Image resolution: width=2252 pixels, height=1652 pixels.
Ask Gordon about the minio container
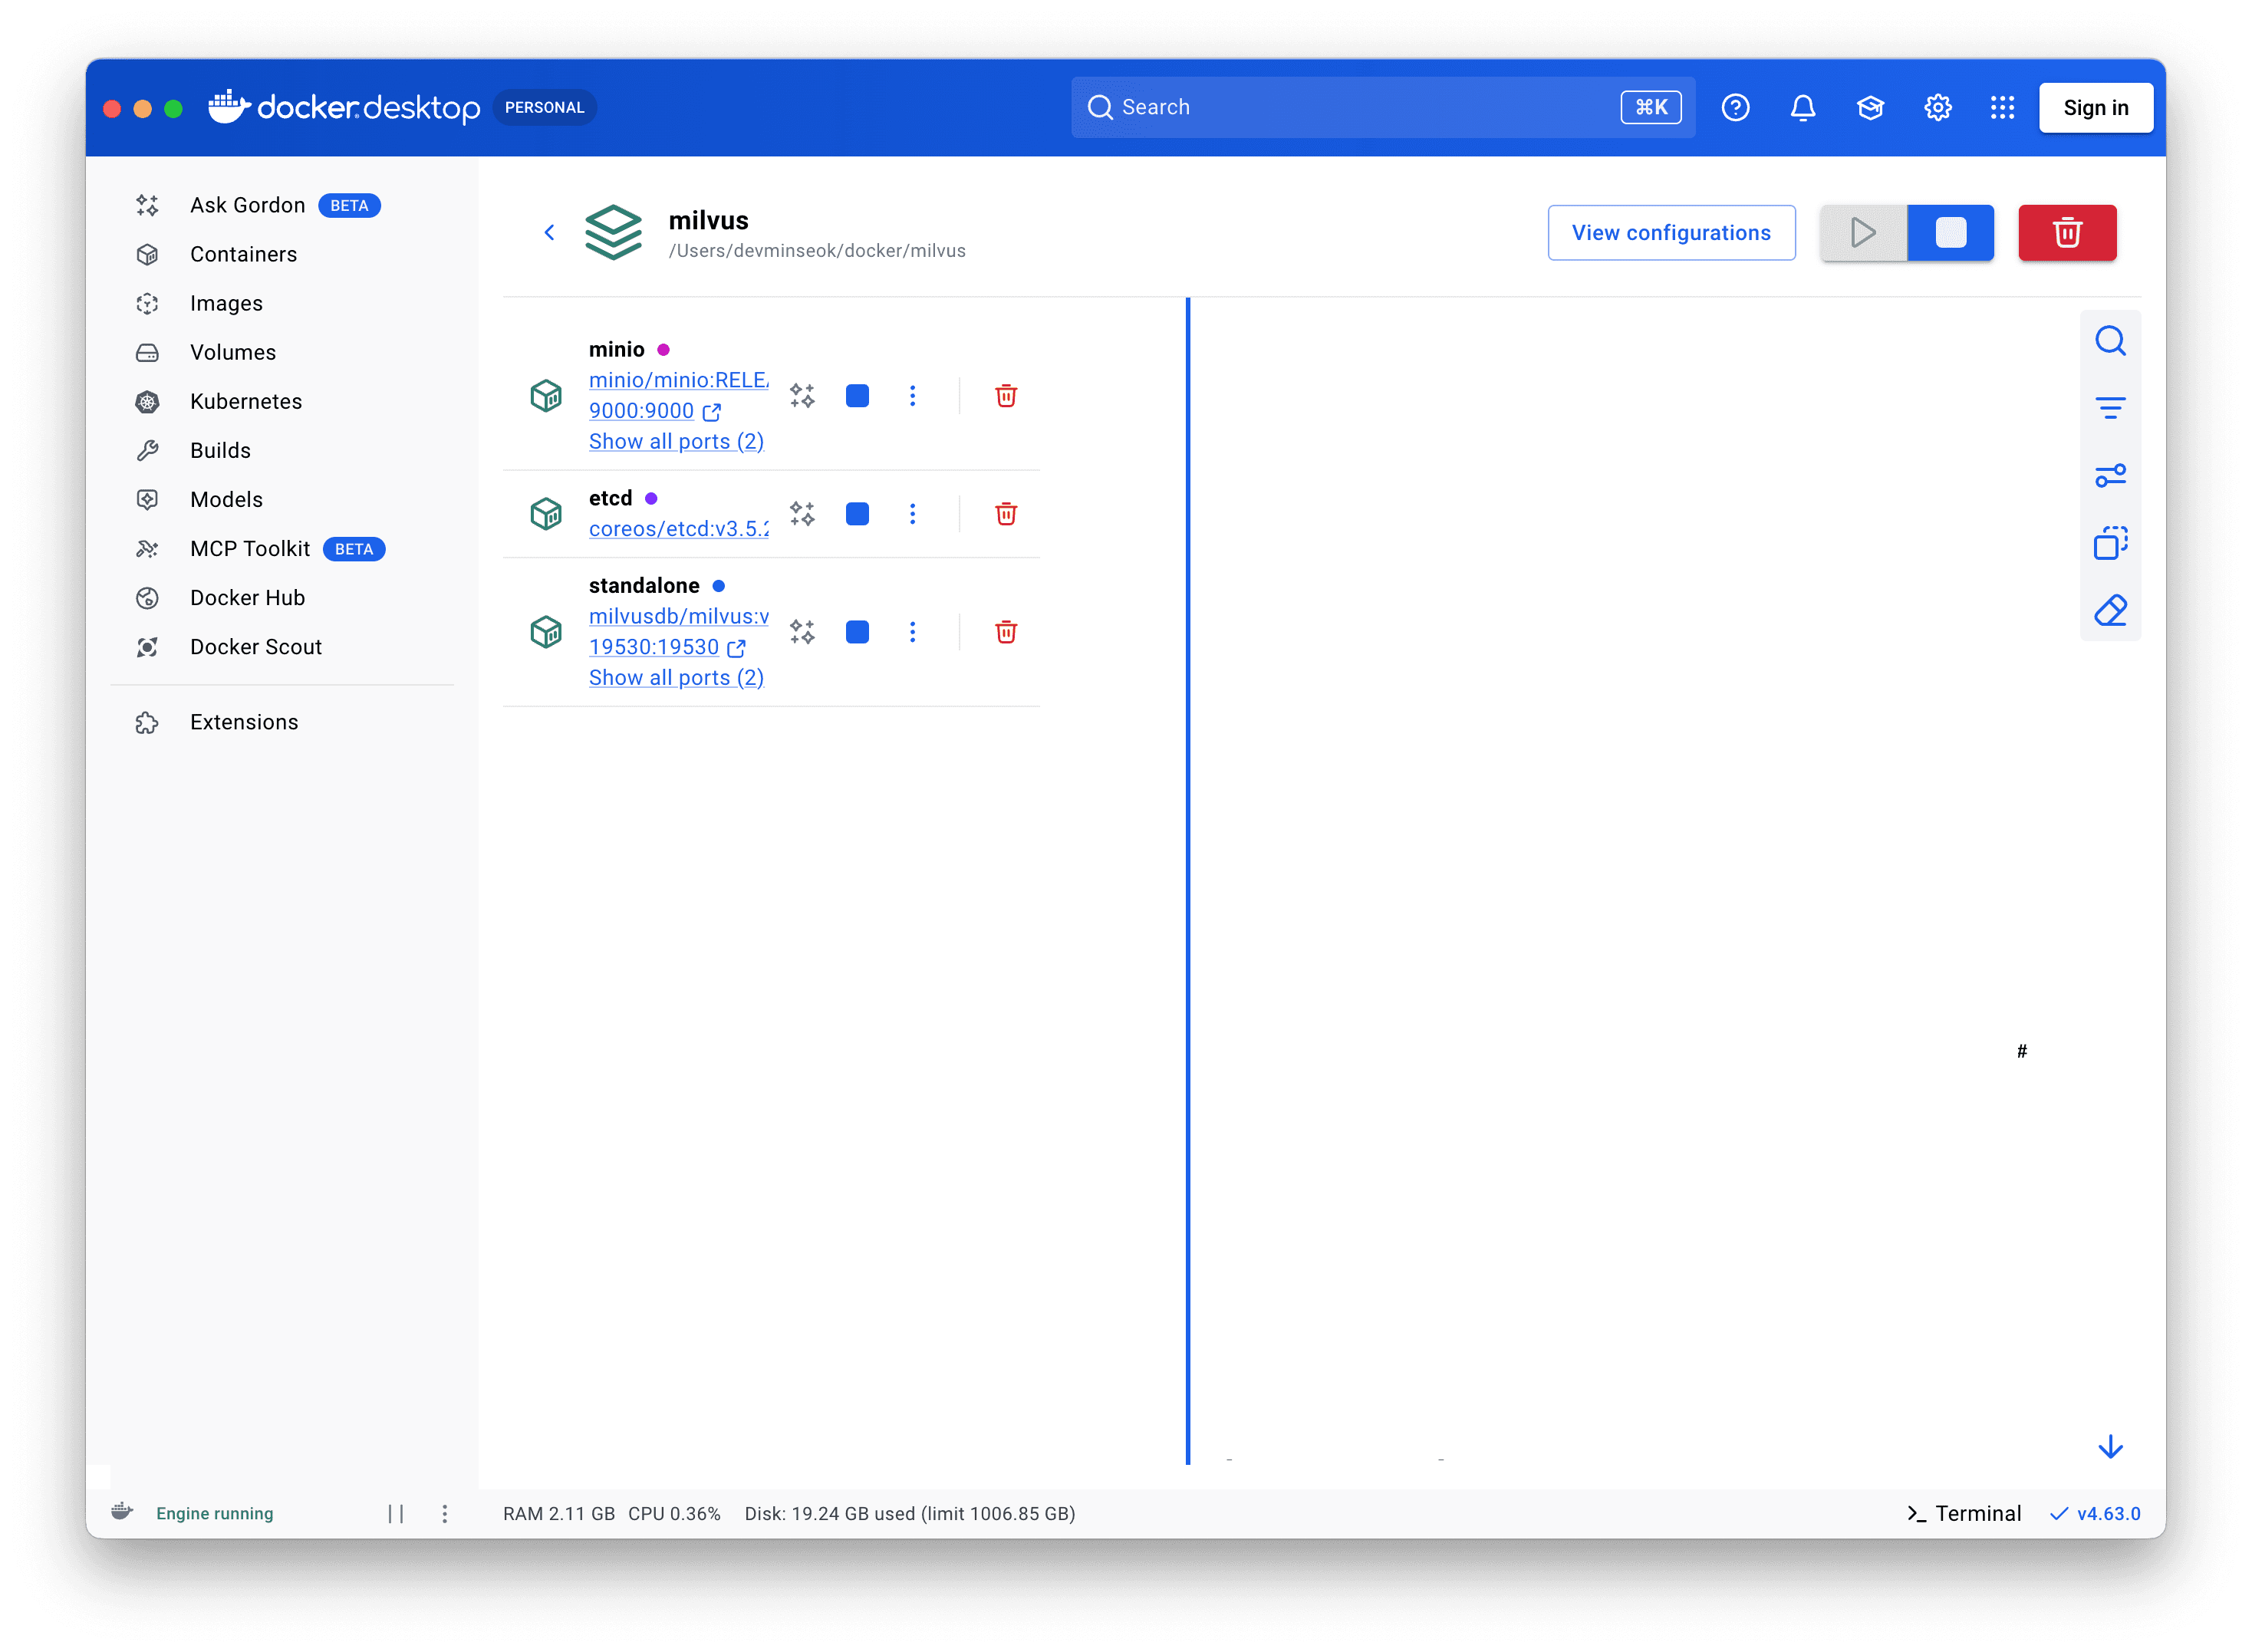coord(802,396)
